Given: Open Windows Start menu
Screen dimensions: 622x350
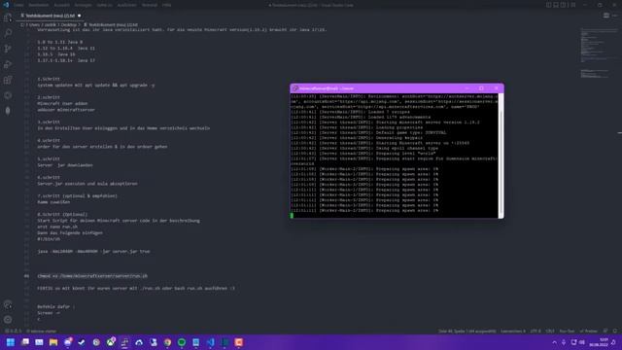Looking at the screenshot, I should pos(11,342).
